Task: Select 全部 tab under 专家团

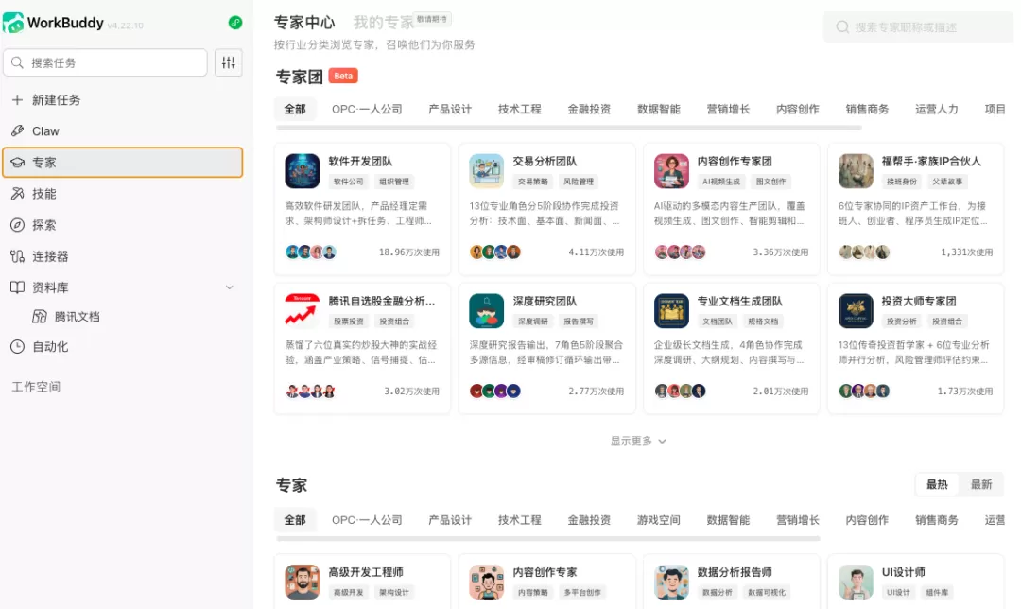Action: [295, 109]
